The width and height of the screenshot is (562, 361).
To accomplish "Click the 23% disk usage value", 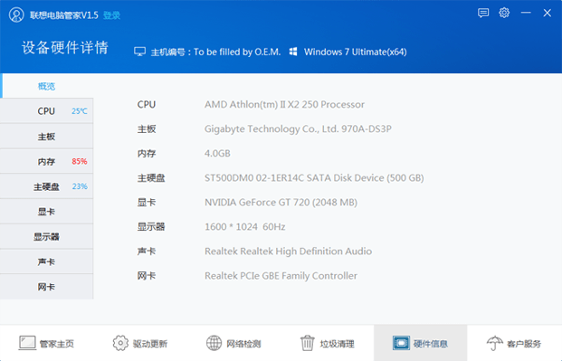I will click(80, 186).
